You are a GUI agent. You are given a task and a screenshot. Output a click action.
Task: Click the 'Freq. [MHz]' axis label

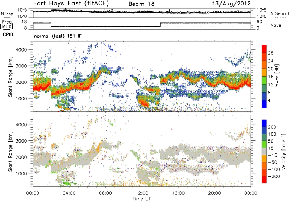point(7,24)
